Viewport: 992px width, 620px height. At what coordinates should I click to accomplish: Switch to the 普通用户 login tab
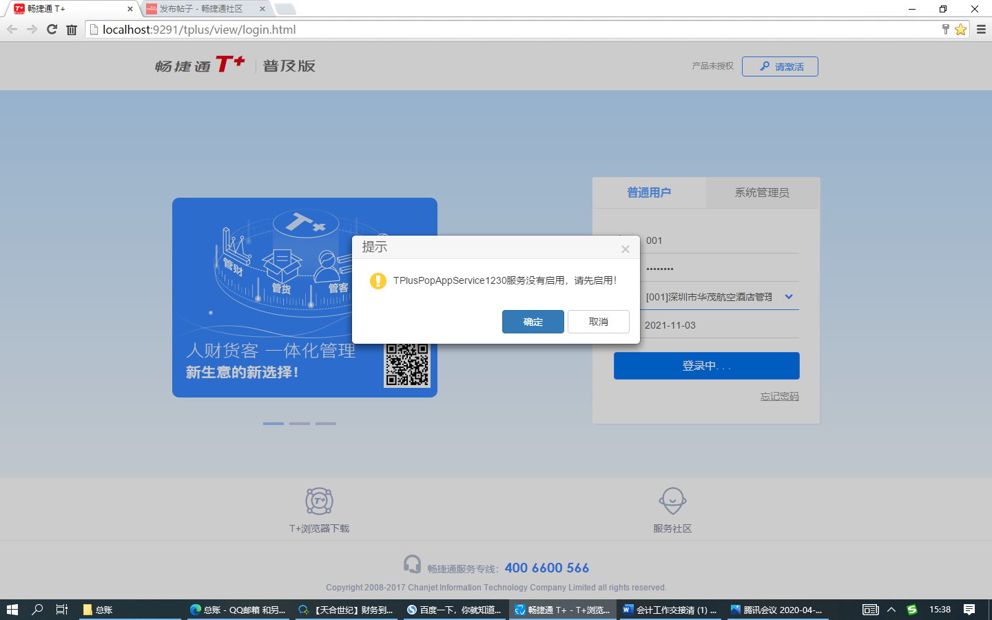(x=649, y=193)
